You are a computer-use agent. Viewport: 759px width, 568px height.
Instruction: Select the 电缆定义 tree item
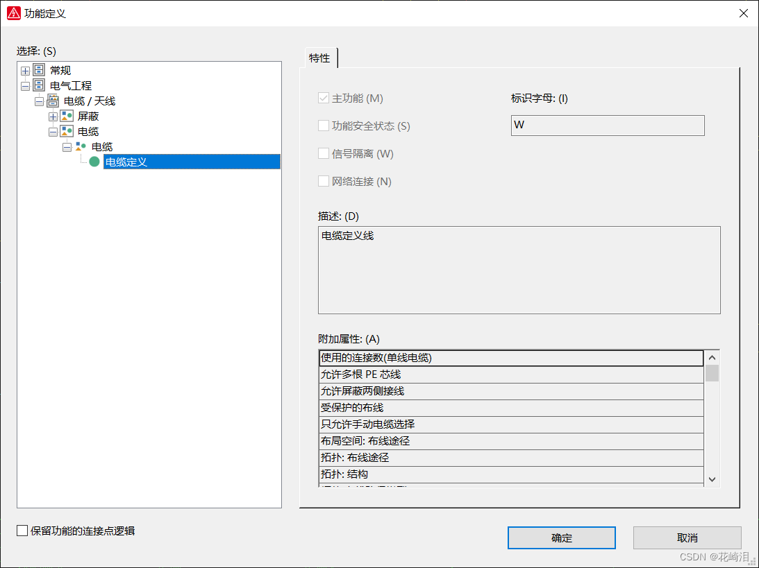tap(192, 162)
